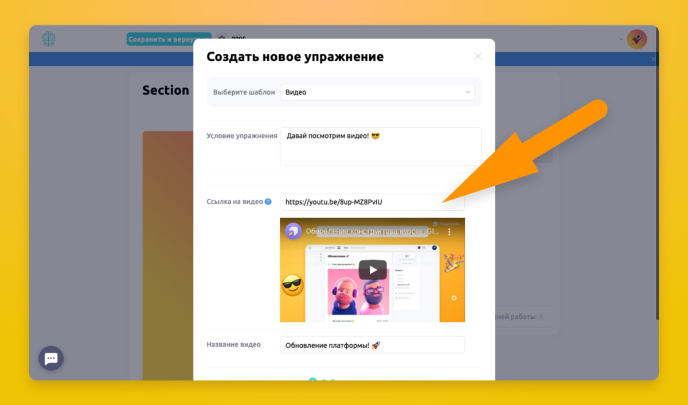Screen dimensions: 688x405
Task: Open the help icon near 'Ссылка на видео'
Action: (x=268, y=202)
